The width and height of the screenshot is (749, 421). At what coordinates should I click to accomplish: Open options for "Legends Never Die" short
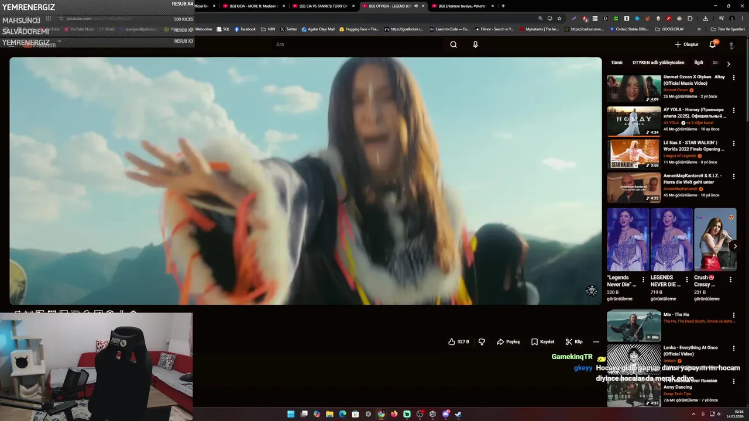click(x=644, y=279)
